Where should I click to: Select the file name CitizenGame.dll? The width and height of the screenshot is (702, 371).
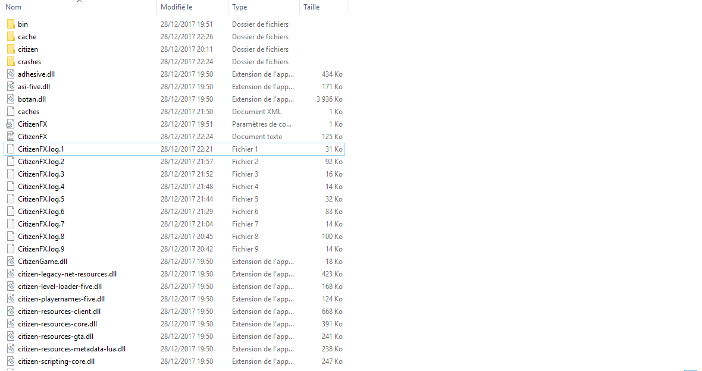(x=42, y=262)
